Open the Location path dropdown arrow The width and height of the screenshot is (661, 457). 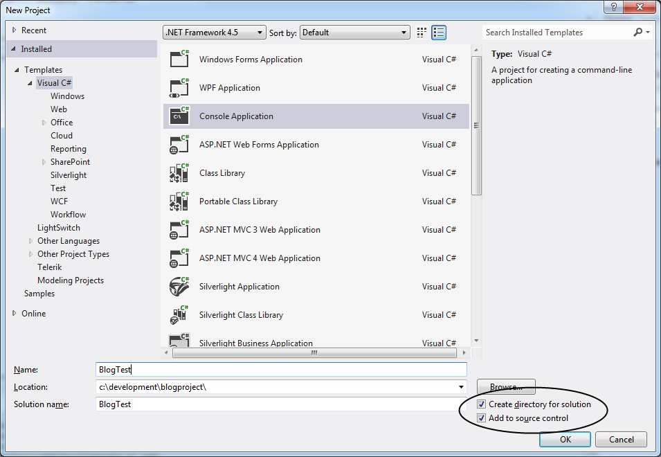461,387
